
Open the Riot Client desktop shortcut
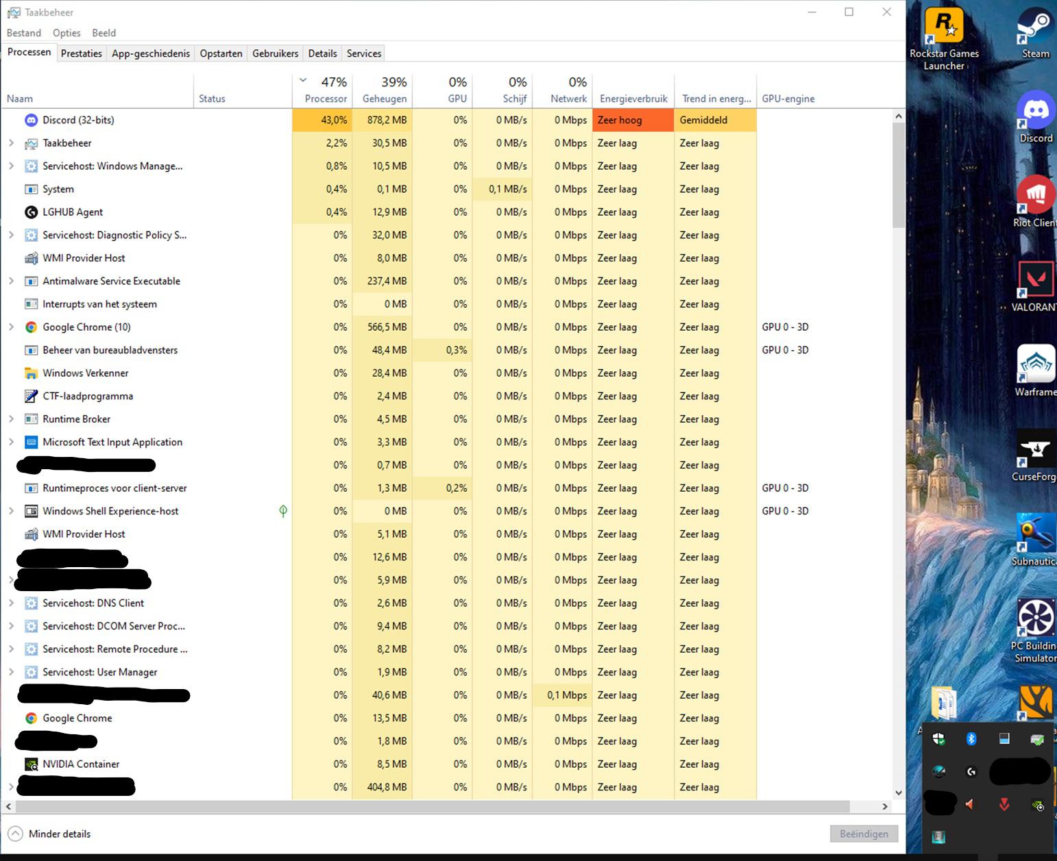click(x=1036, y=202)
